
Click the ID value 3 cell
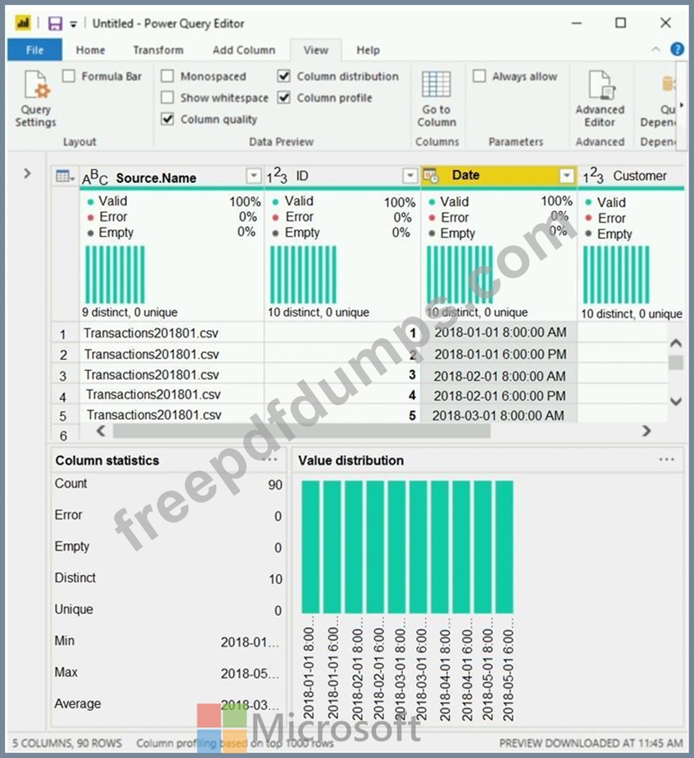[x=341, y=375]
